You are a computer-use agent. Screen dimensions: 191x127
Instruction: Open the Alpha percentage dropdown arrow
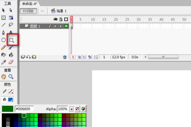(x=72, y=109)
